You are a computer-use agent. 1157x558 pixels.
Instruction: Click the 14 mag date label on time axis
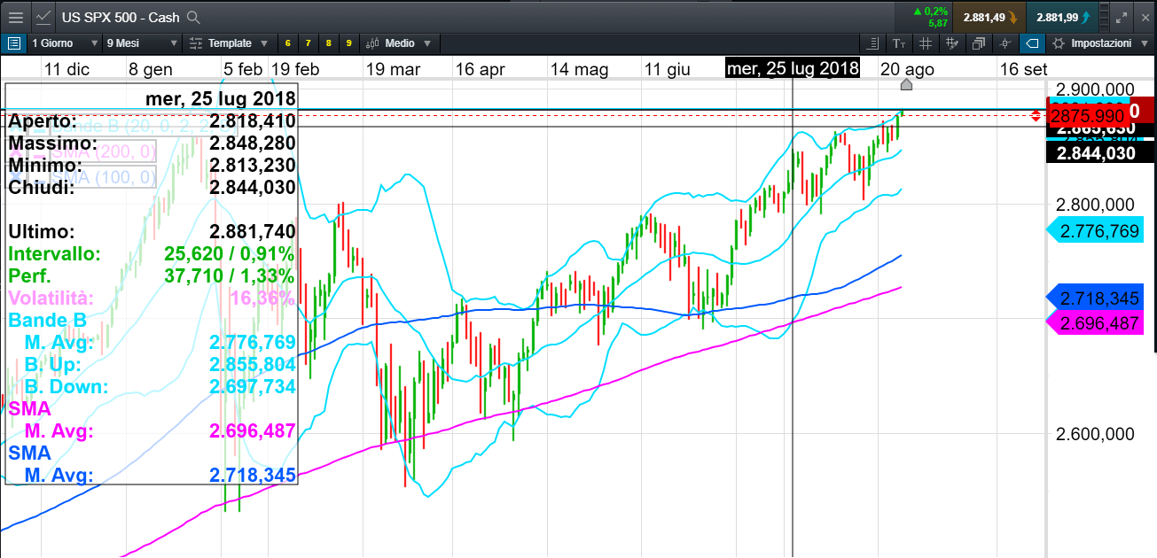pyautogui.click(x=578, y=69)
